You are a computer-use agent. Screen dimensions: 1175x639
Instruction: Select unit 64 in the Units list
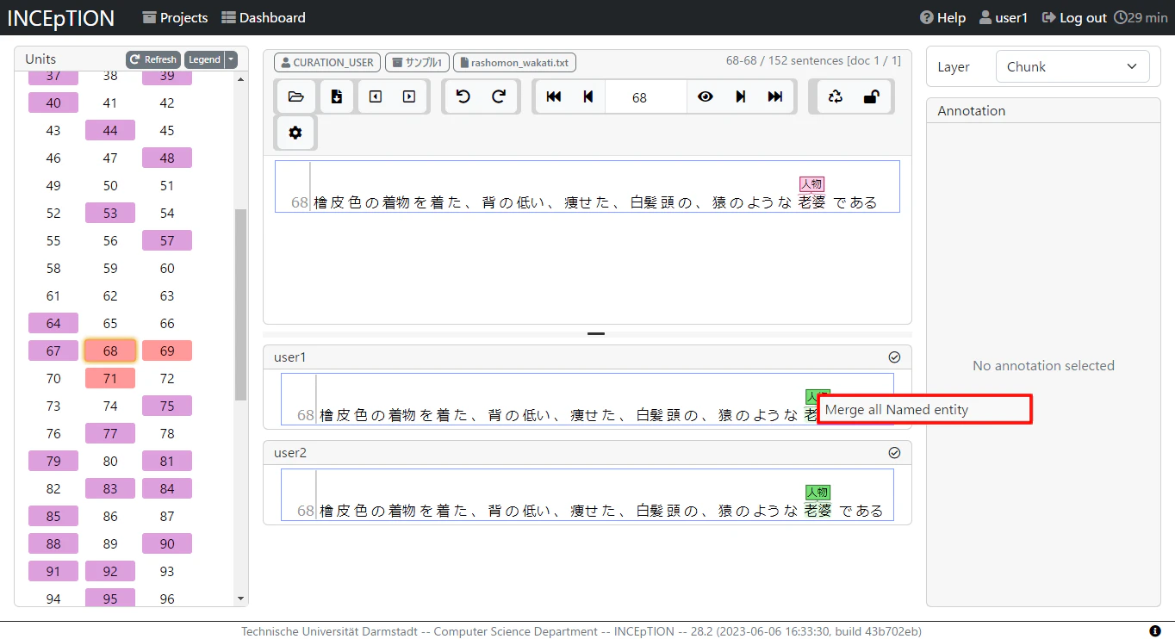[53, 323]
